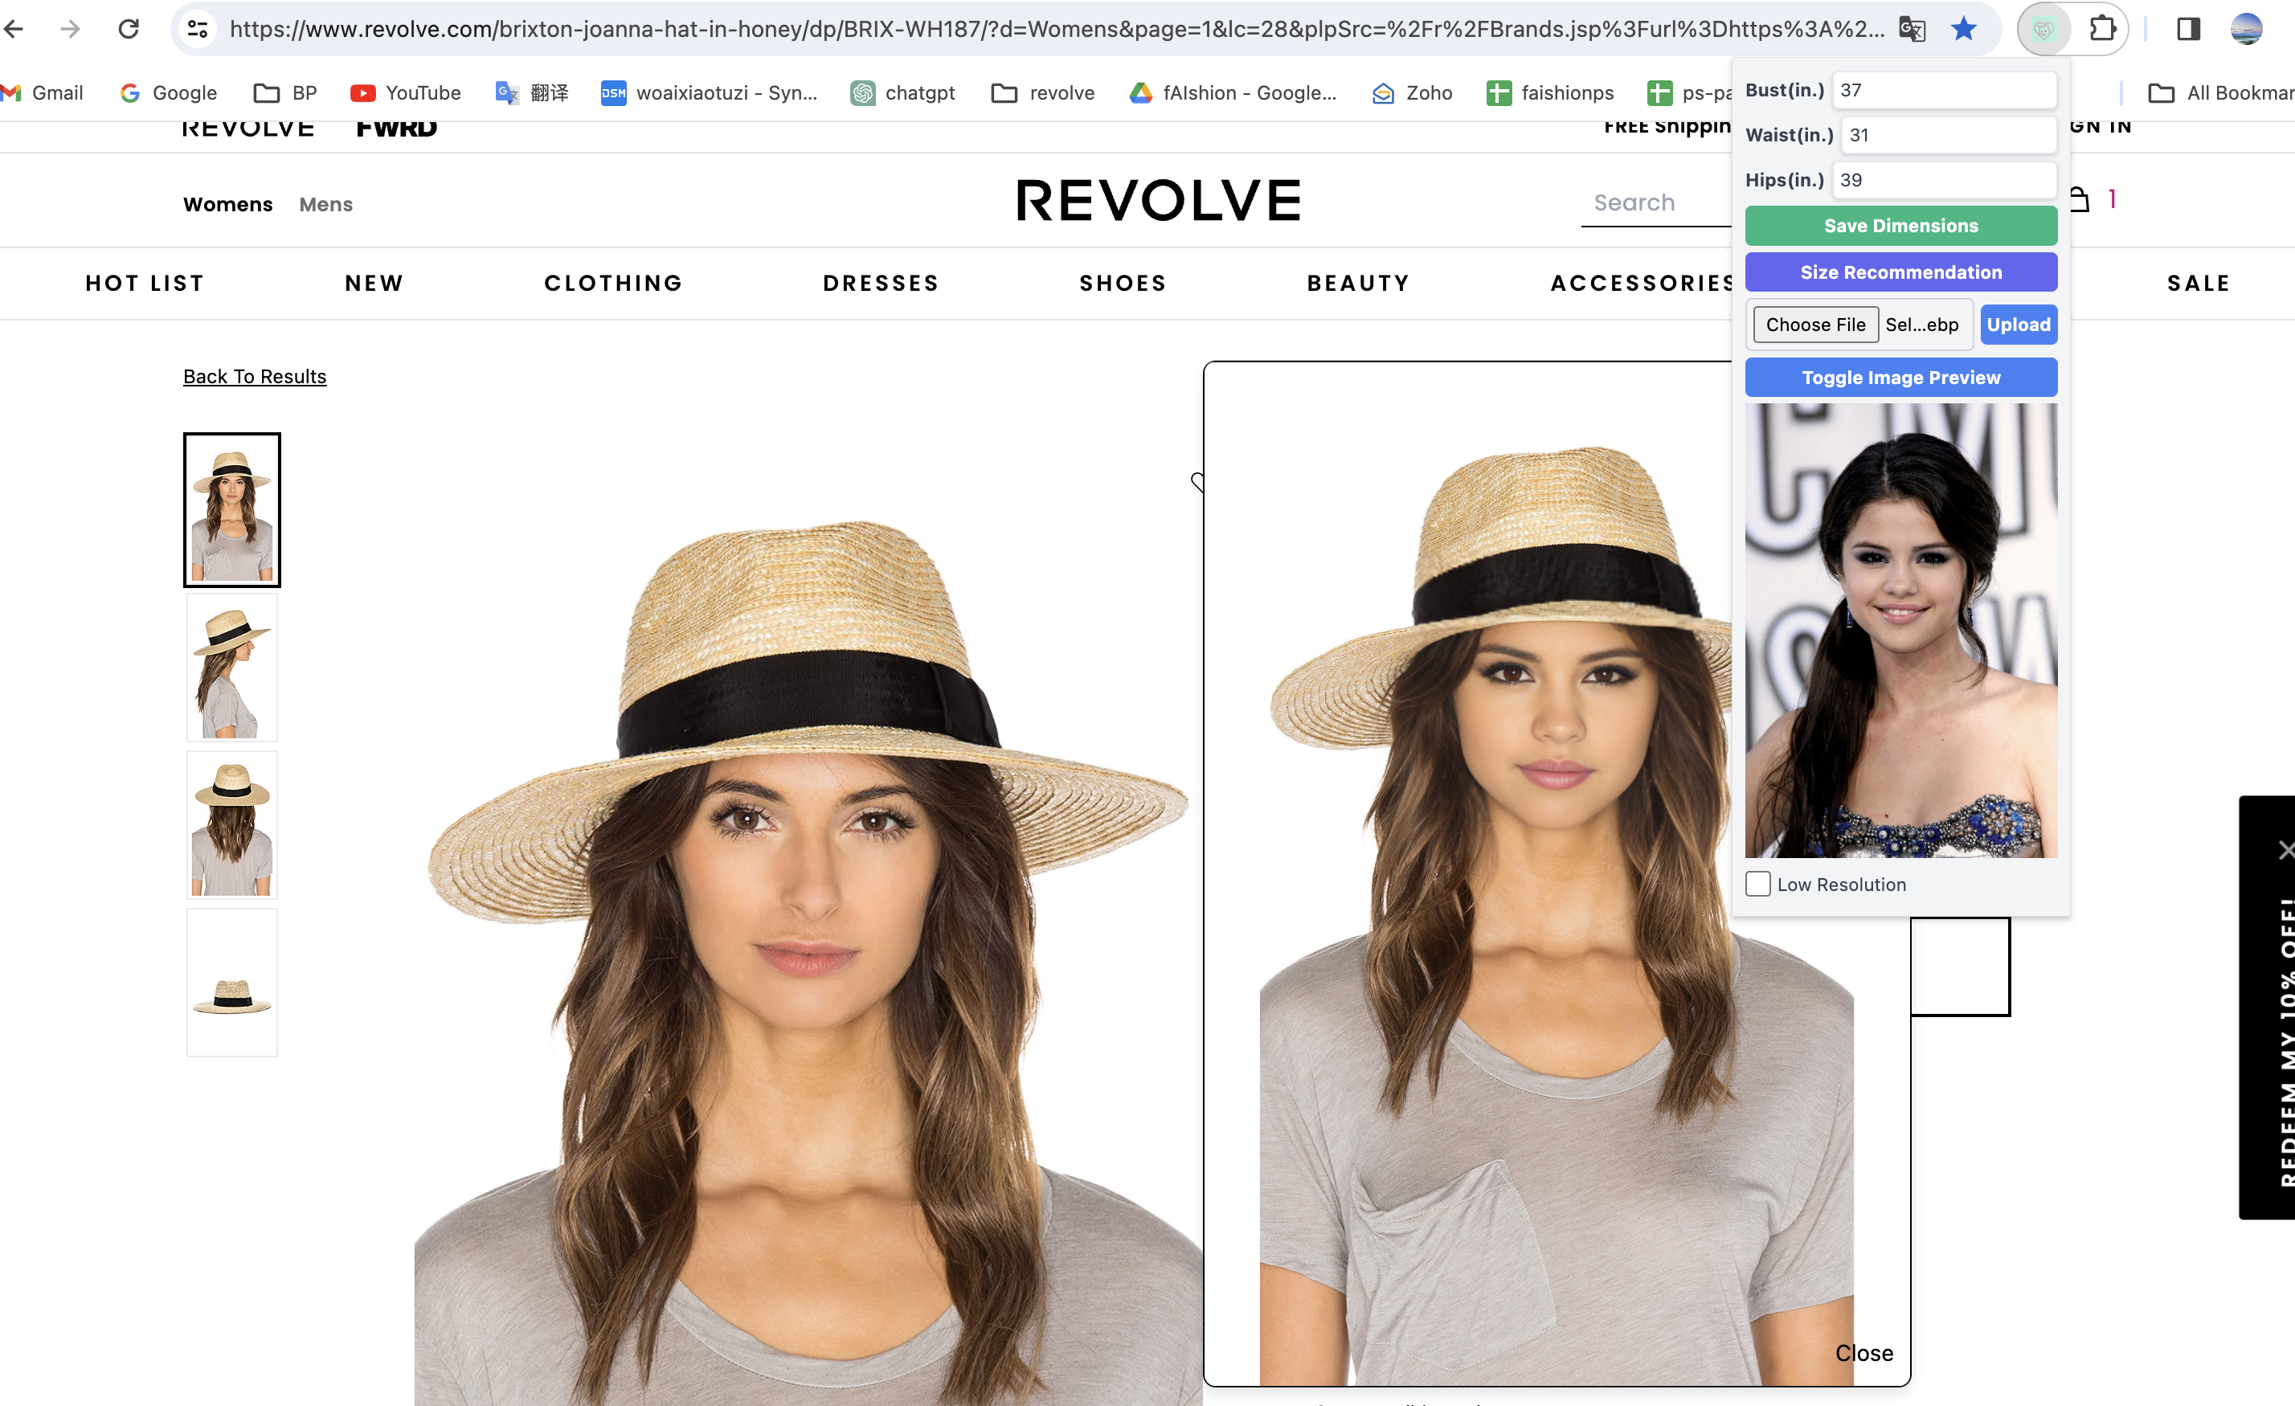Enable the Low Resolution checkbox

(x=1757, y=884)
